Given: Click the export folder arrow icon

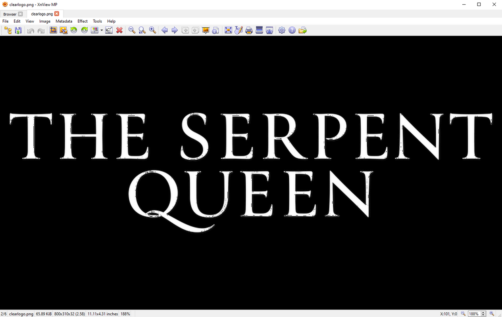Looking at the screenshot, I should click(302, 31).
